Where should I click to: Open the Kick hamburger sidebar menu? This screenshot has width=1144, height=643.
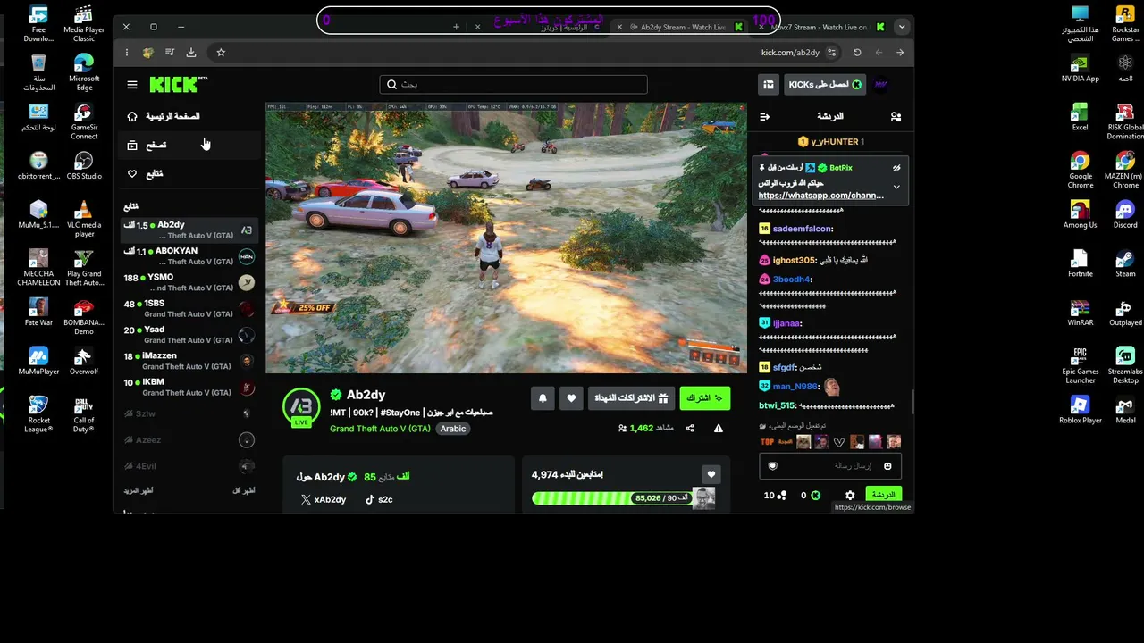[x=132, y=85]
